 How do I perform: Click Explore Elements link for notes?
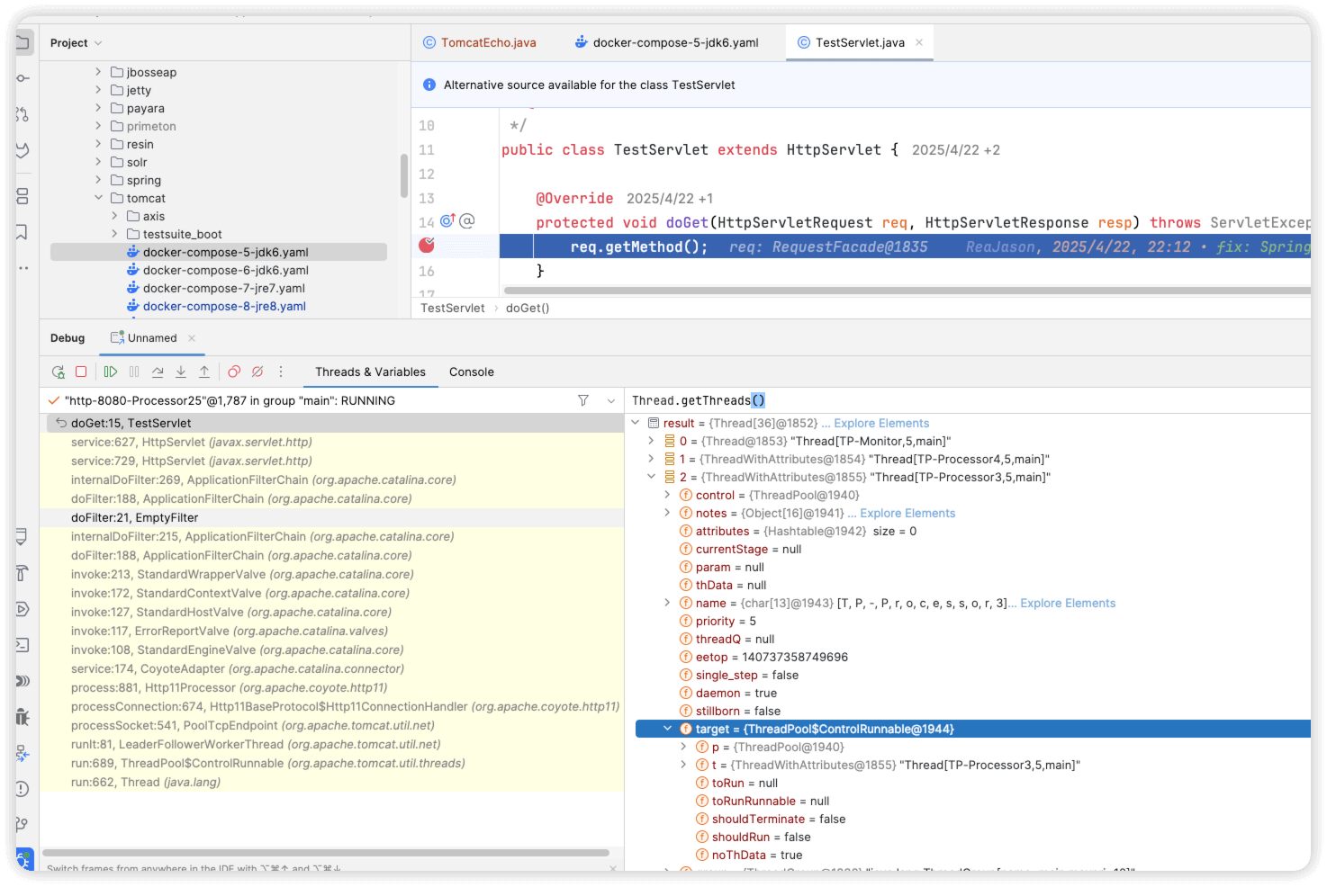(x=907, y=513)
